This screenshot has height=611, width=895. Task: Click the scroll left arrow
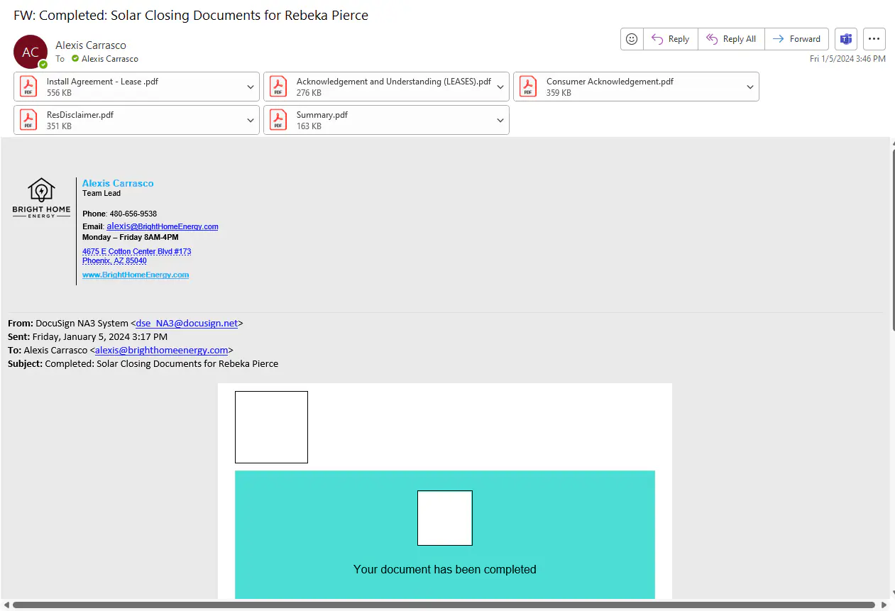tap(6, 605)
